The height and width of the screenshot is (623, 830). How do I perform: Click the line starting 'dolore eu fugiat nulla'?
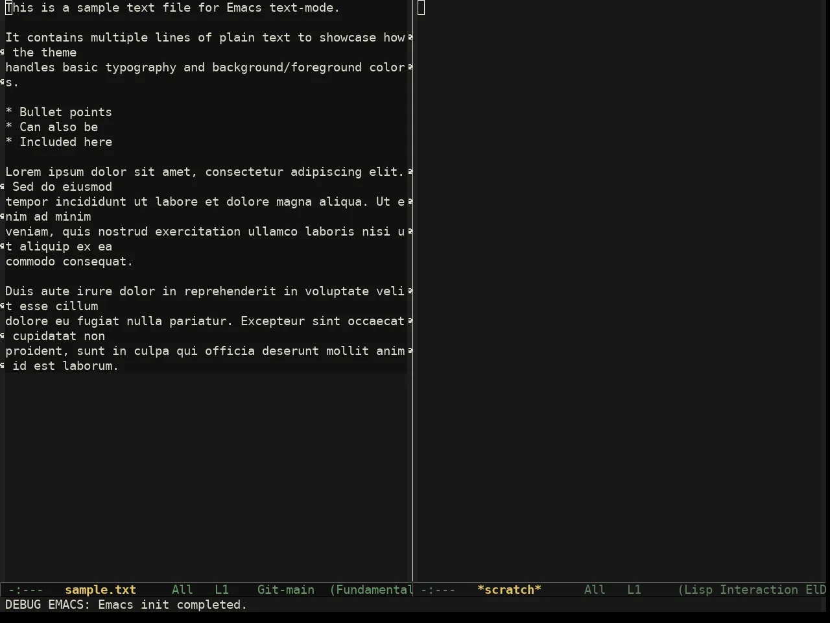[205, 321]
